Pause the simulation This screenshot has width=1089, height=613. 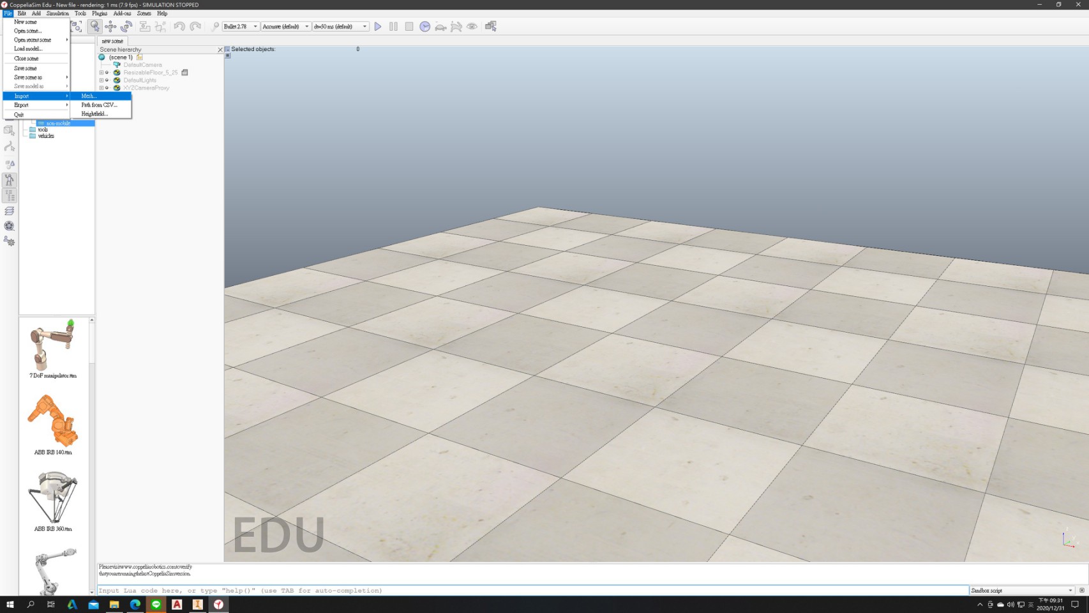[393, 26]
